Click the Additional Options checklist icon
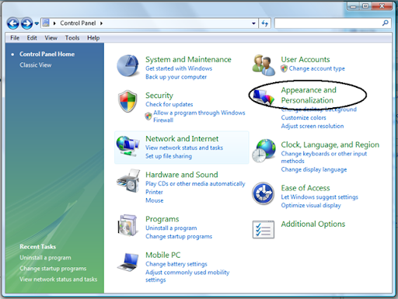 pos(264,229)
